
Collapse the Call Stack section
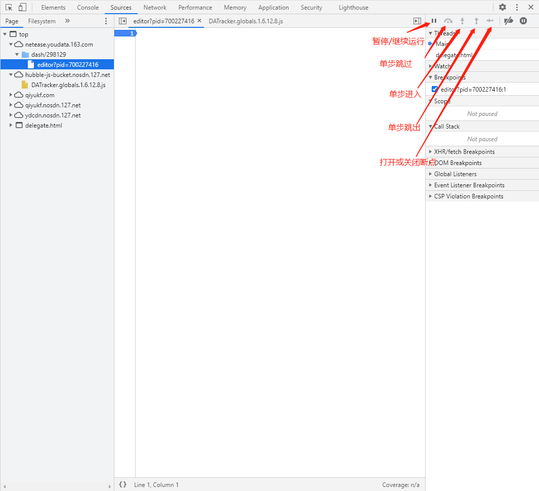(431, 127)
